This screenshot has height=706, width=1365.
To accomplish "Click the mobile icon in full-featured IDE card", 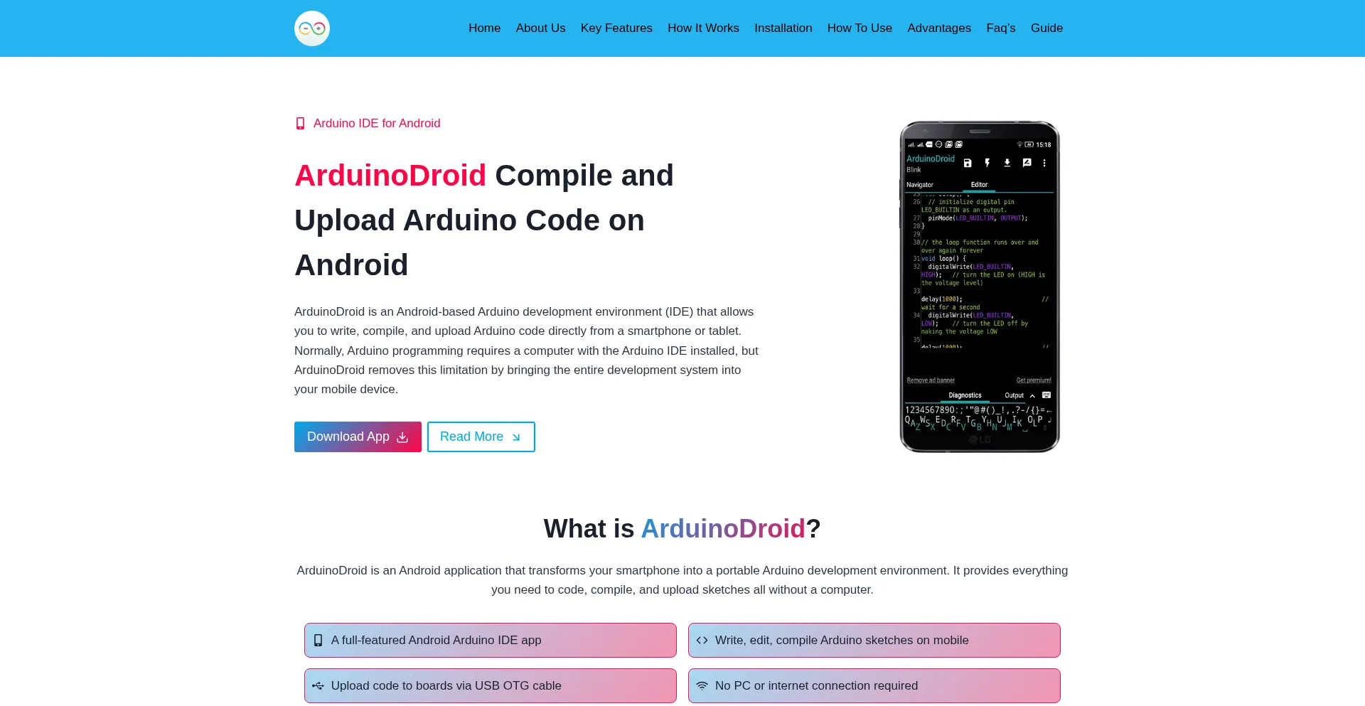I will tap(318, 641).
